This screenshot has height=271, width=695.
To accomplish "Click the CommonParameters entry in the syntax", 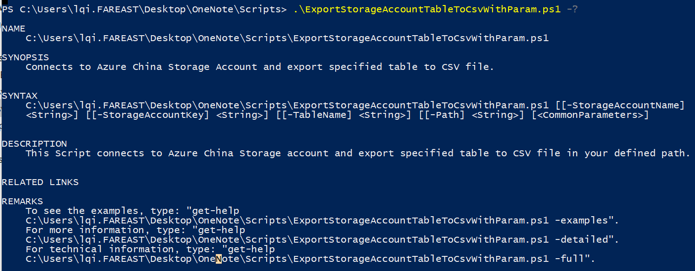I will point(590,115).
